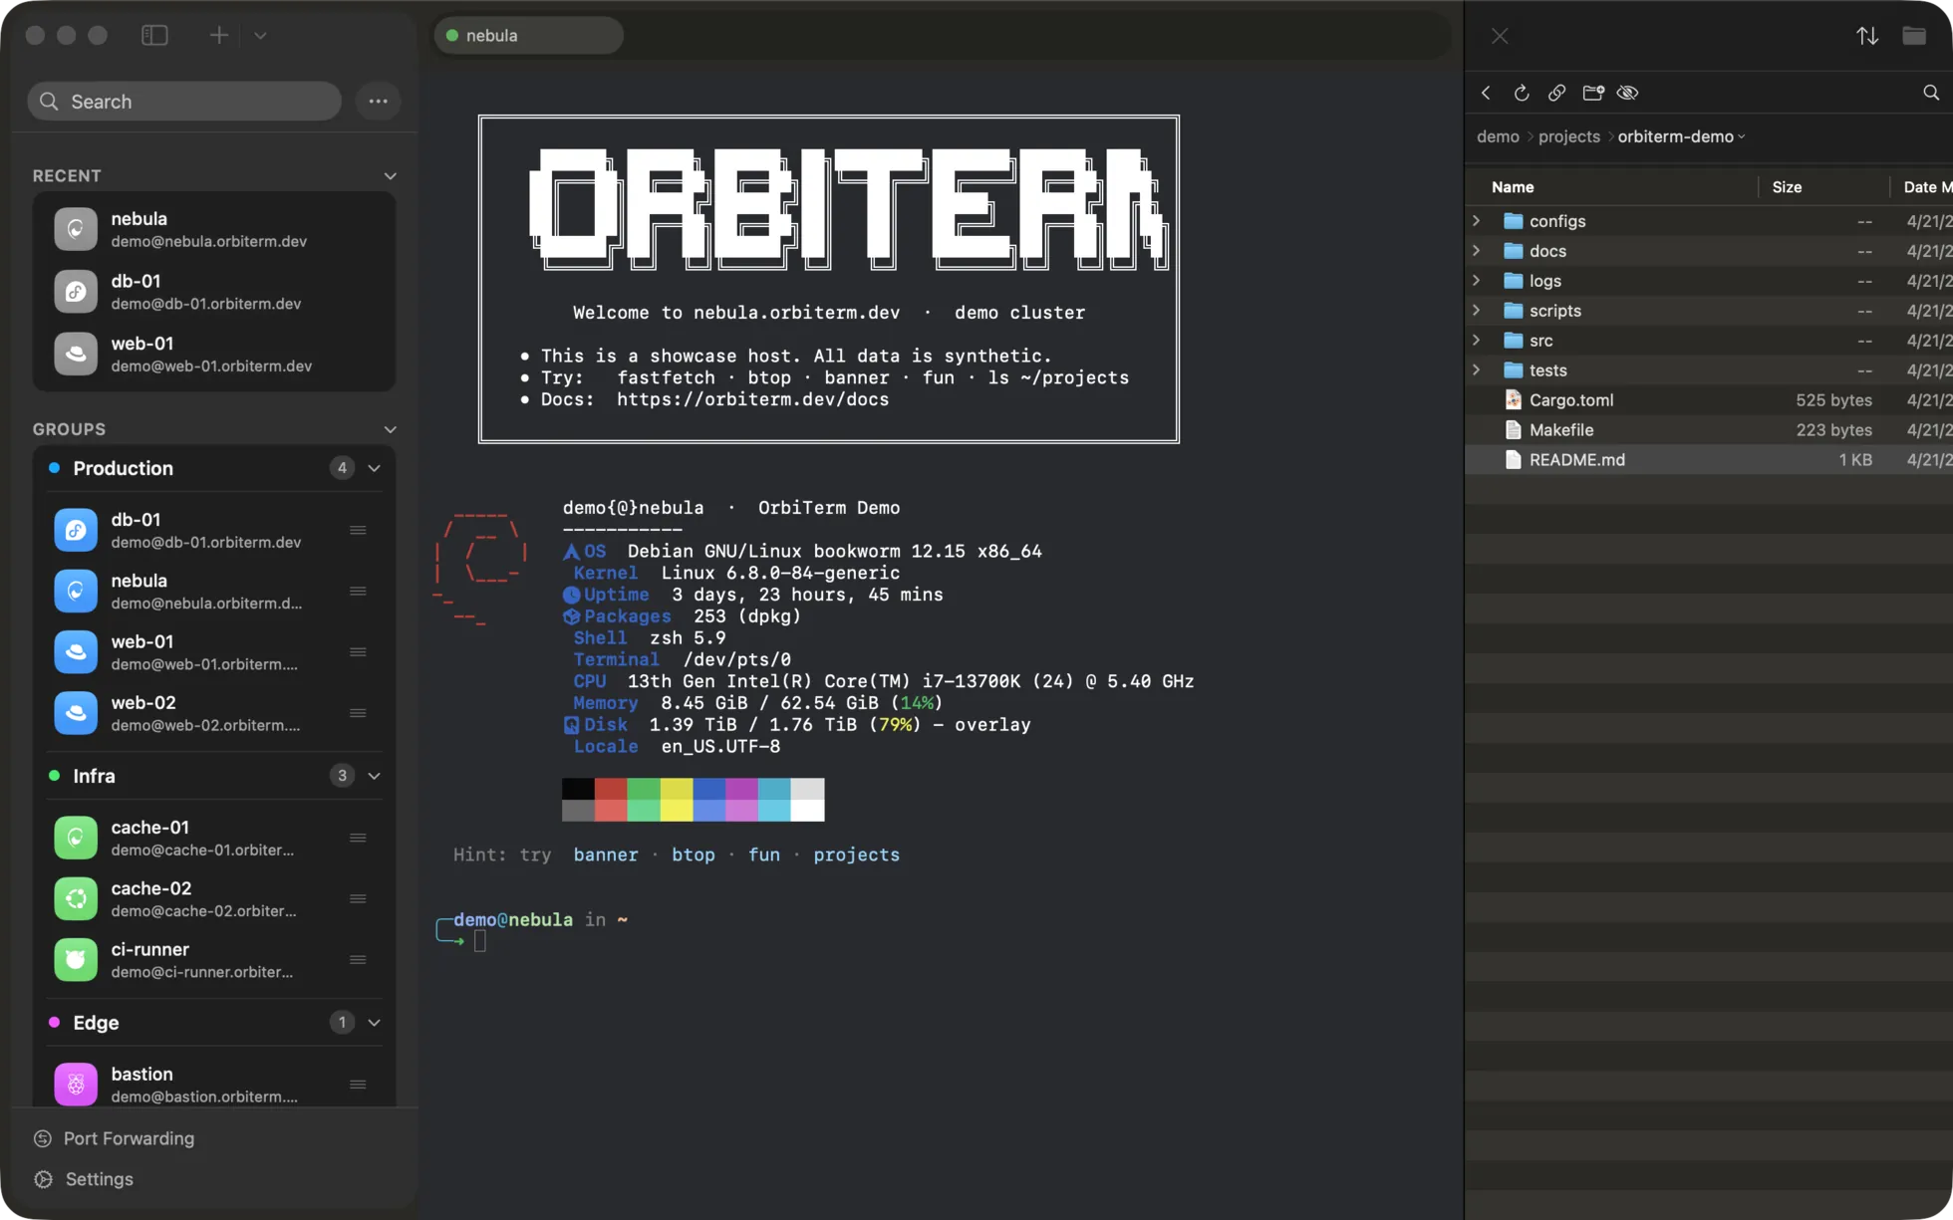This screenshot has height=1220, width=1953.
Task: Expand the src folder arrow
Action: coord(1477,341)
